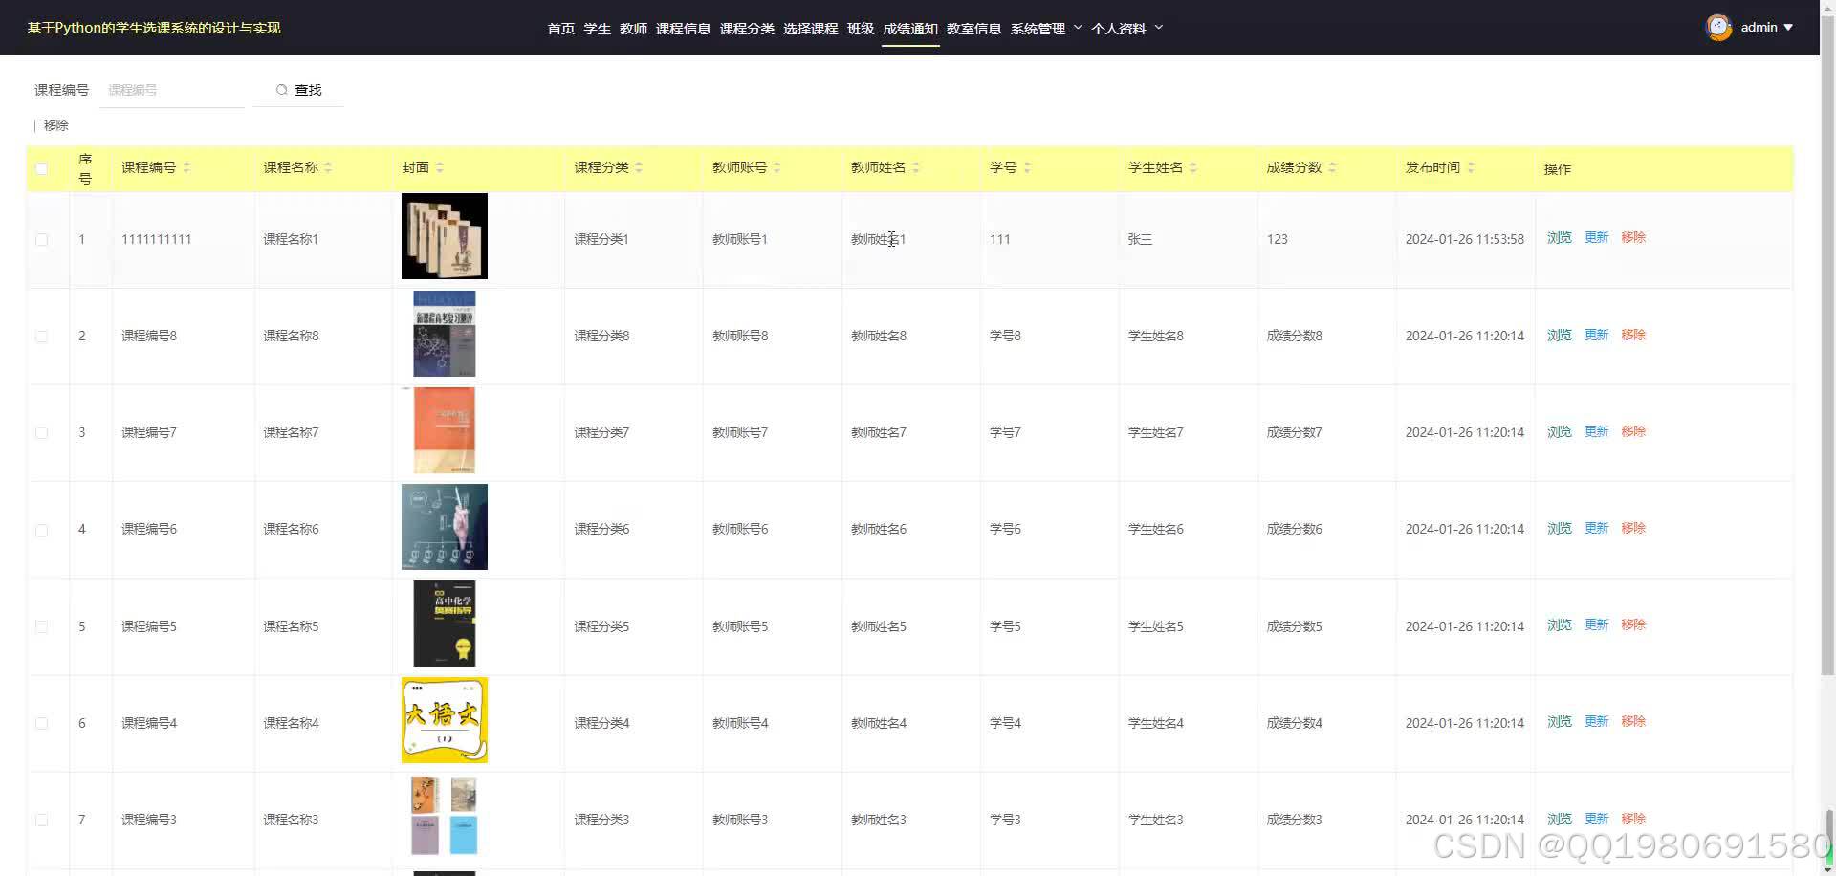Sort by 封面 column arrows
This screenshot has width=1836, height=876.
pyautogui.click(x=440, y=167)
